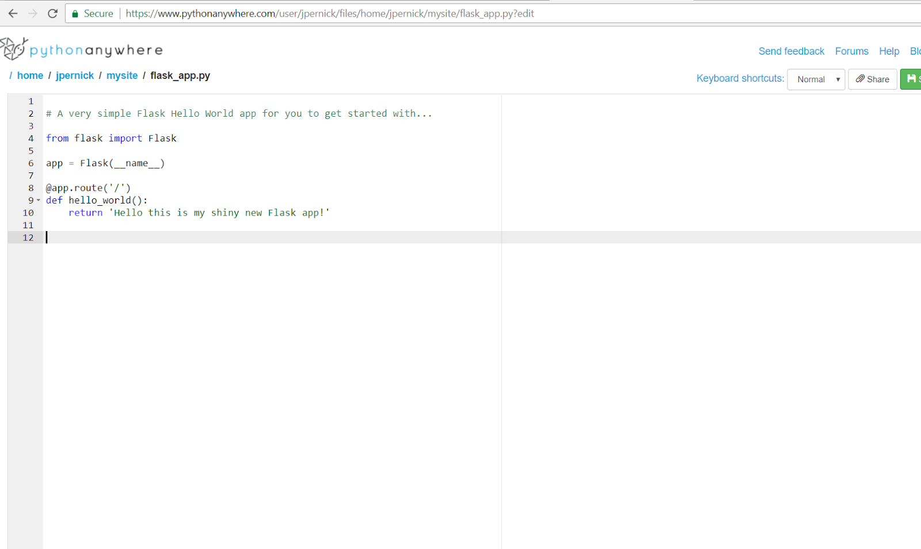
Task: Click line number 1 in the gutter
Action: pos(31,101)
